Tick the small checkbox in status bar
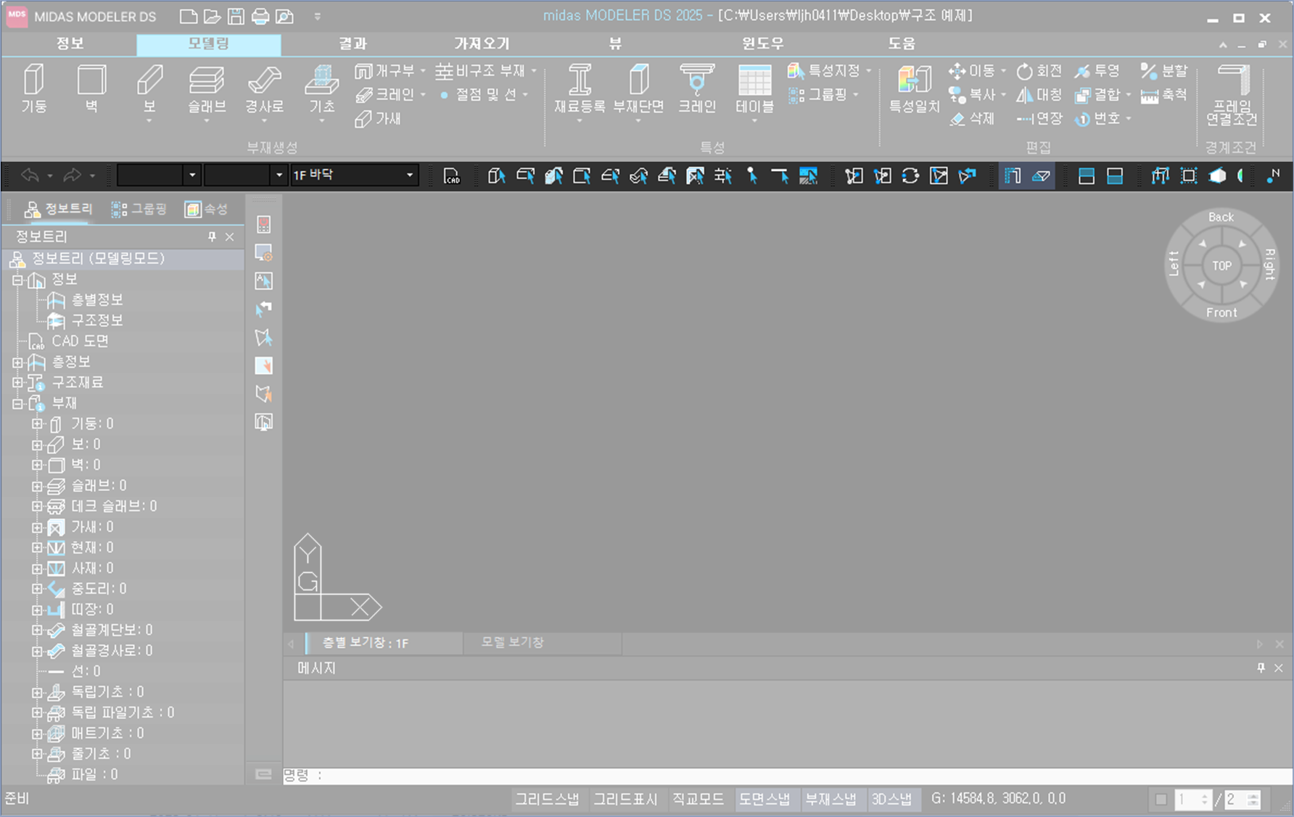Image resolution: width=1294 pixels, height=817 pixels. [x=1161, y=800]
